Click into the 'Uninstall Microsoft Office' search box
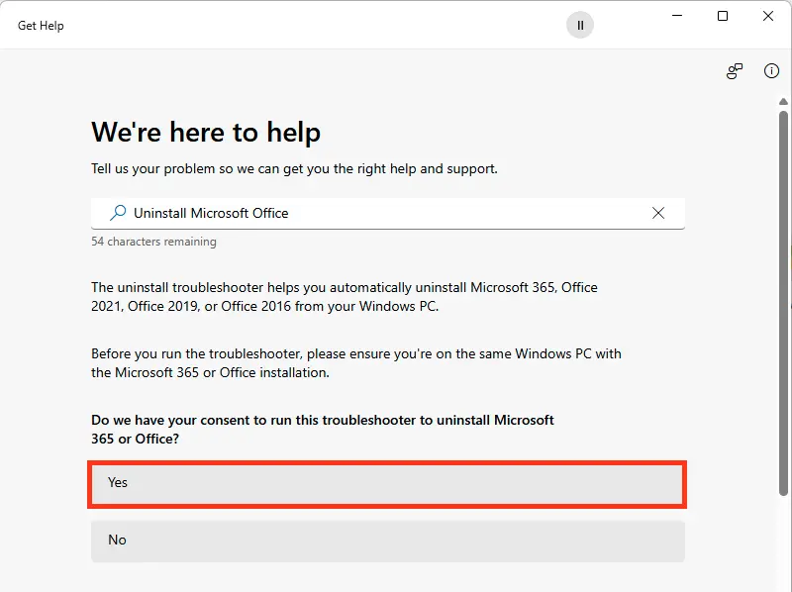 pos(386,213)
